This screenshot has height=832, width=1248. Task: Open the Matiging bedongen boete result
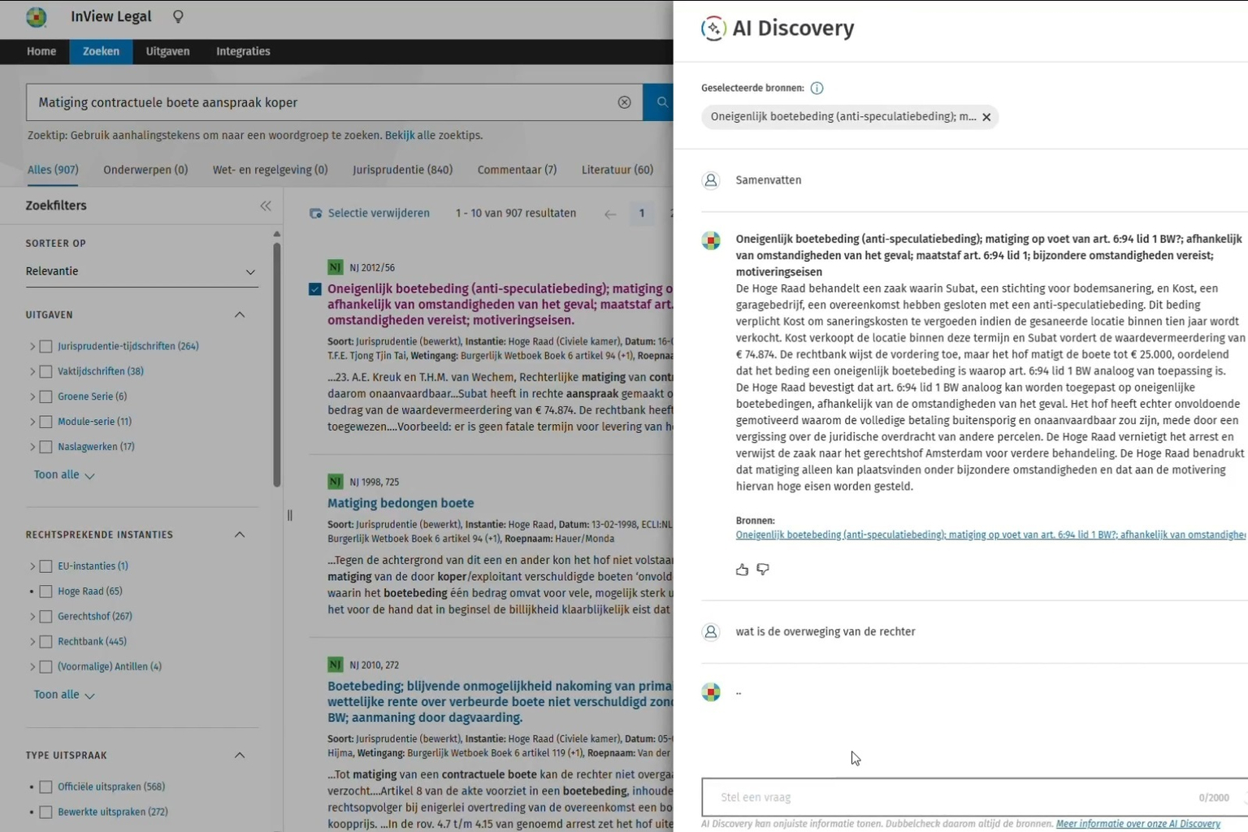[x=401, y=503]
